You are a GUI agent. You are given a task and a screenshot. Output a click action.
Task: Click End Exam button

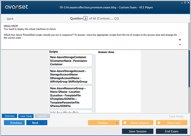click(172, 131)
